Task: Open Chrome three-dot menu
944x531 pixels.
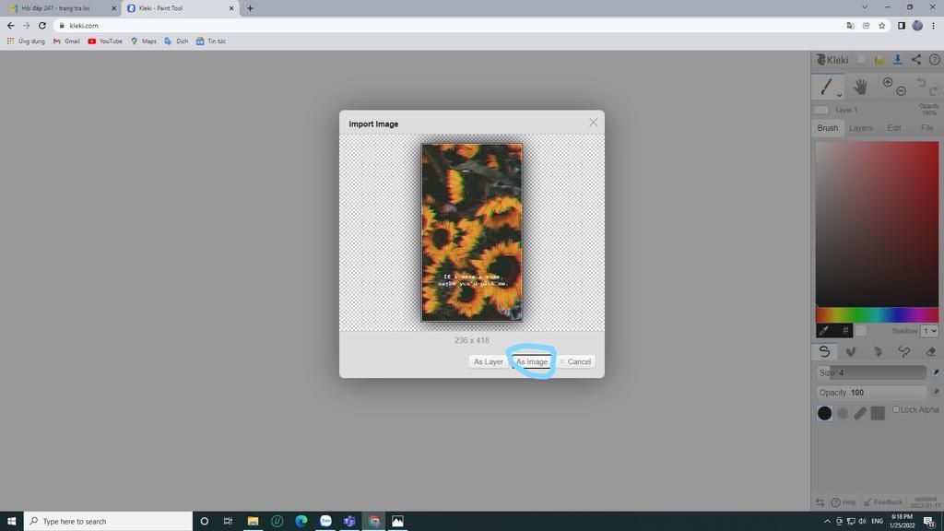Action: [x=933, y=25]
